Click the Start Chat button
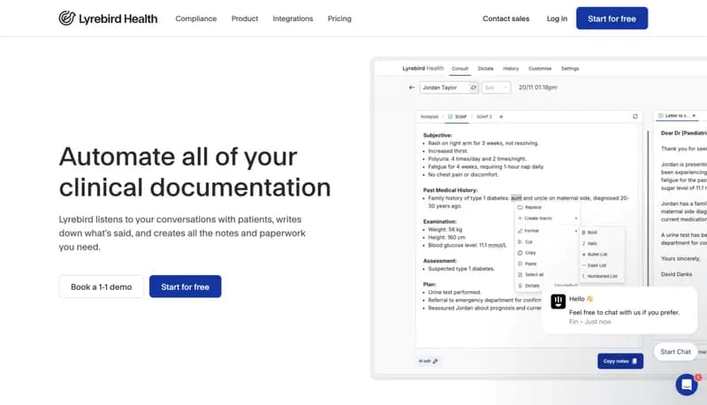707x405 pixels. [675, 352]
